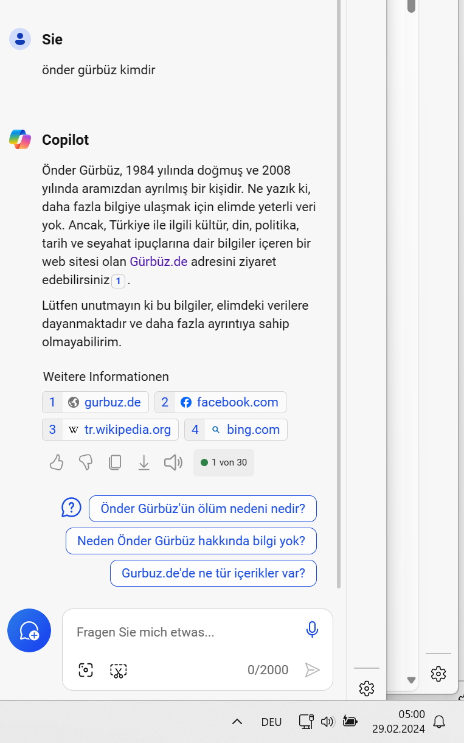Click the scroll down arrow of side panel
Image resolution: width=464 pixels, height=743 pixels.
click(x=411, y=680)
